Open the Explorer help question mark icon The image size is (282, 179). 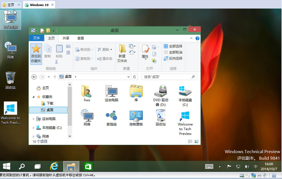click(x=197, y=38)
